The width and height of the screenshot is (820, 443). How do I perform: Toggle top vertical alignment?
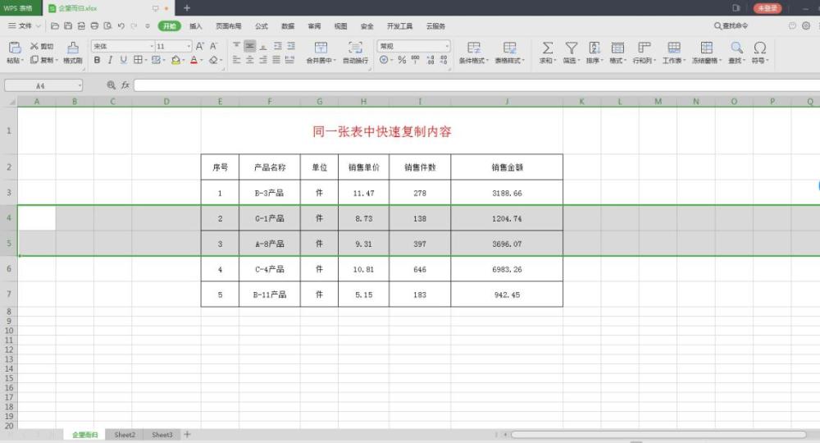(236, 46)
